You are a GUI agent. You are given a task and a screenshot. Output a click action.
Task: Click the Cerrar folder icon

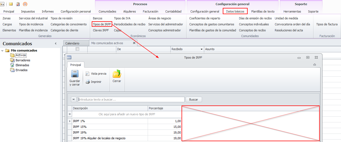coord(117,74)
